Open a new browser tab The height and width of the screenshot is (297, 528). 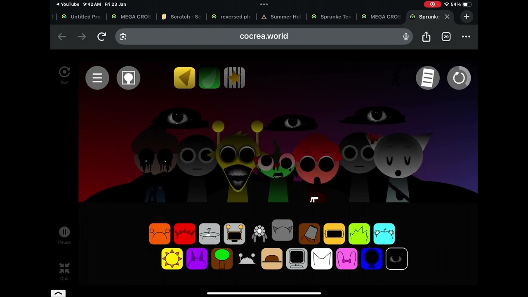point(467,16)
